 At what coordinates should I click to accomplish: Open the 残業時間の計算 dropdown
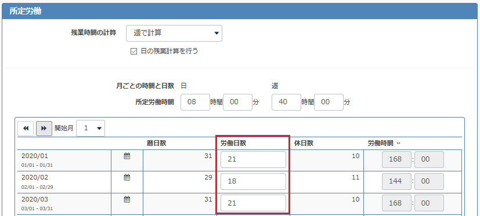pos(174,34)
